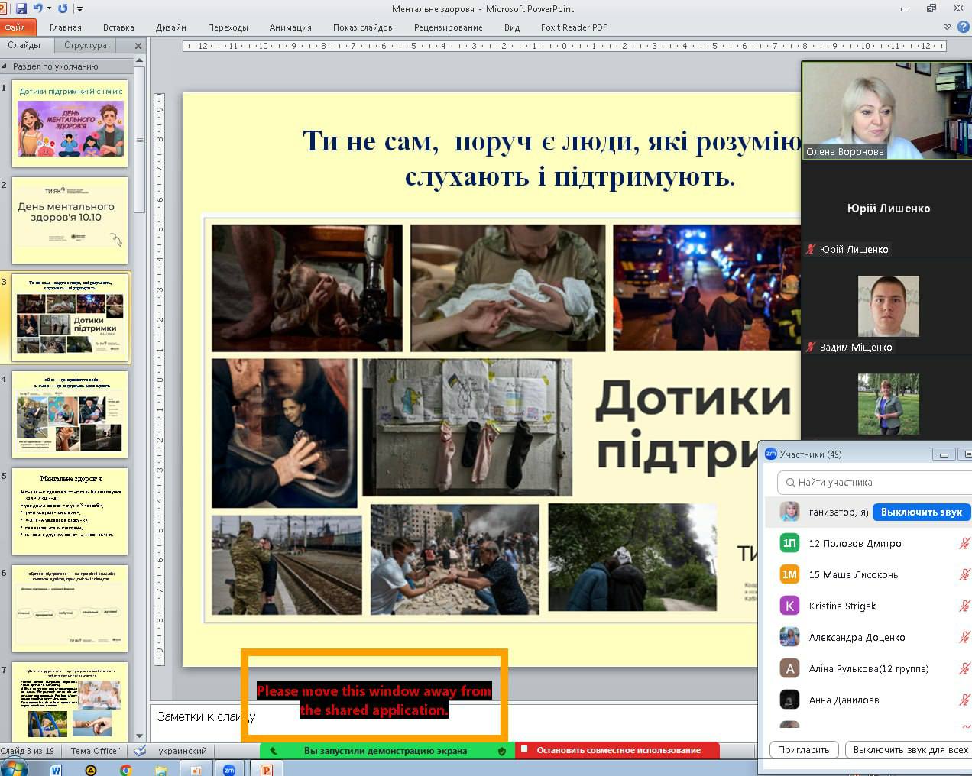Click muted microphone icon beside Kristina Strigak
972x776 pixels.
(964, 606)
